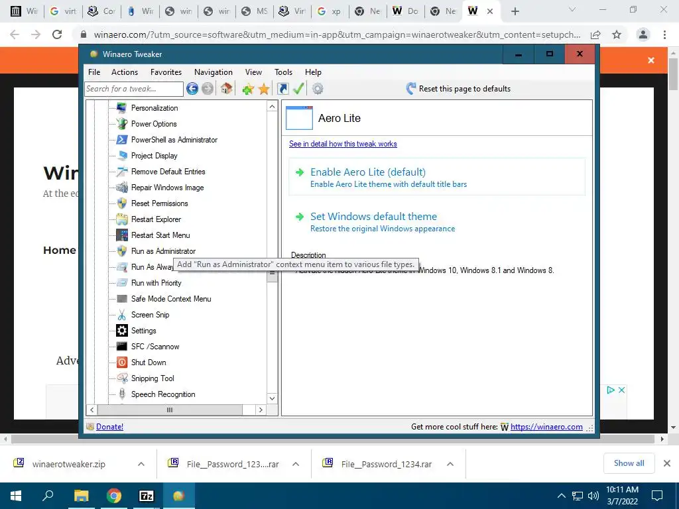Click the Screen Snip scissors icon
Image resolution: width=679 pixels, height=509 pixels.
(122, 315)
